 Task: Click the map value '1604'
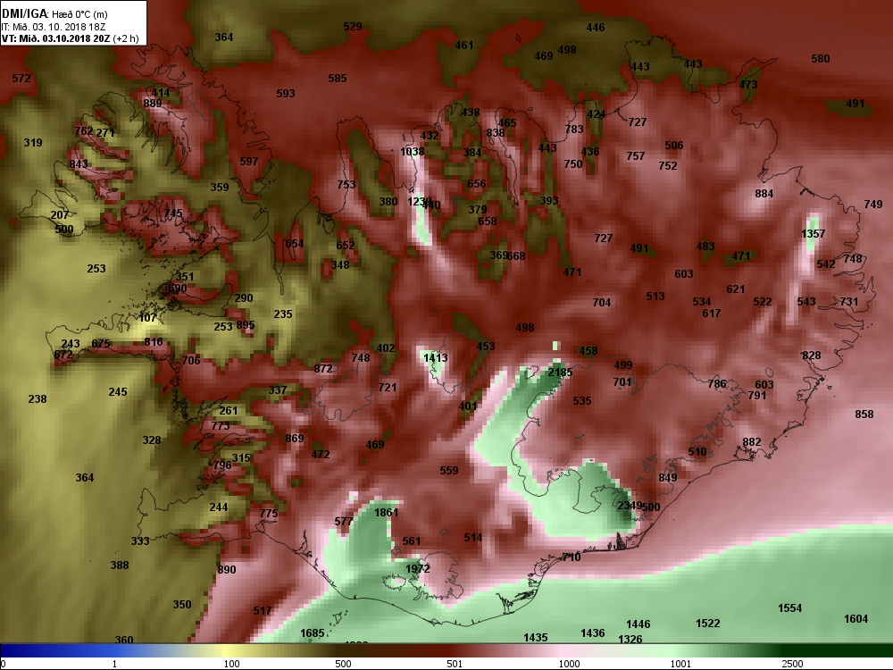pyautogui.click(x=856, y=619)
